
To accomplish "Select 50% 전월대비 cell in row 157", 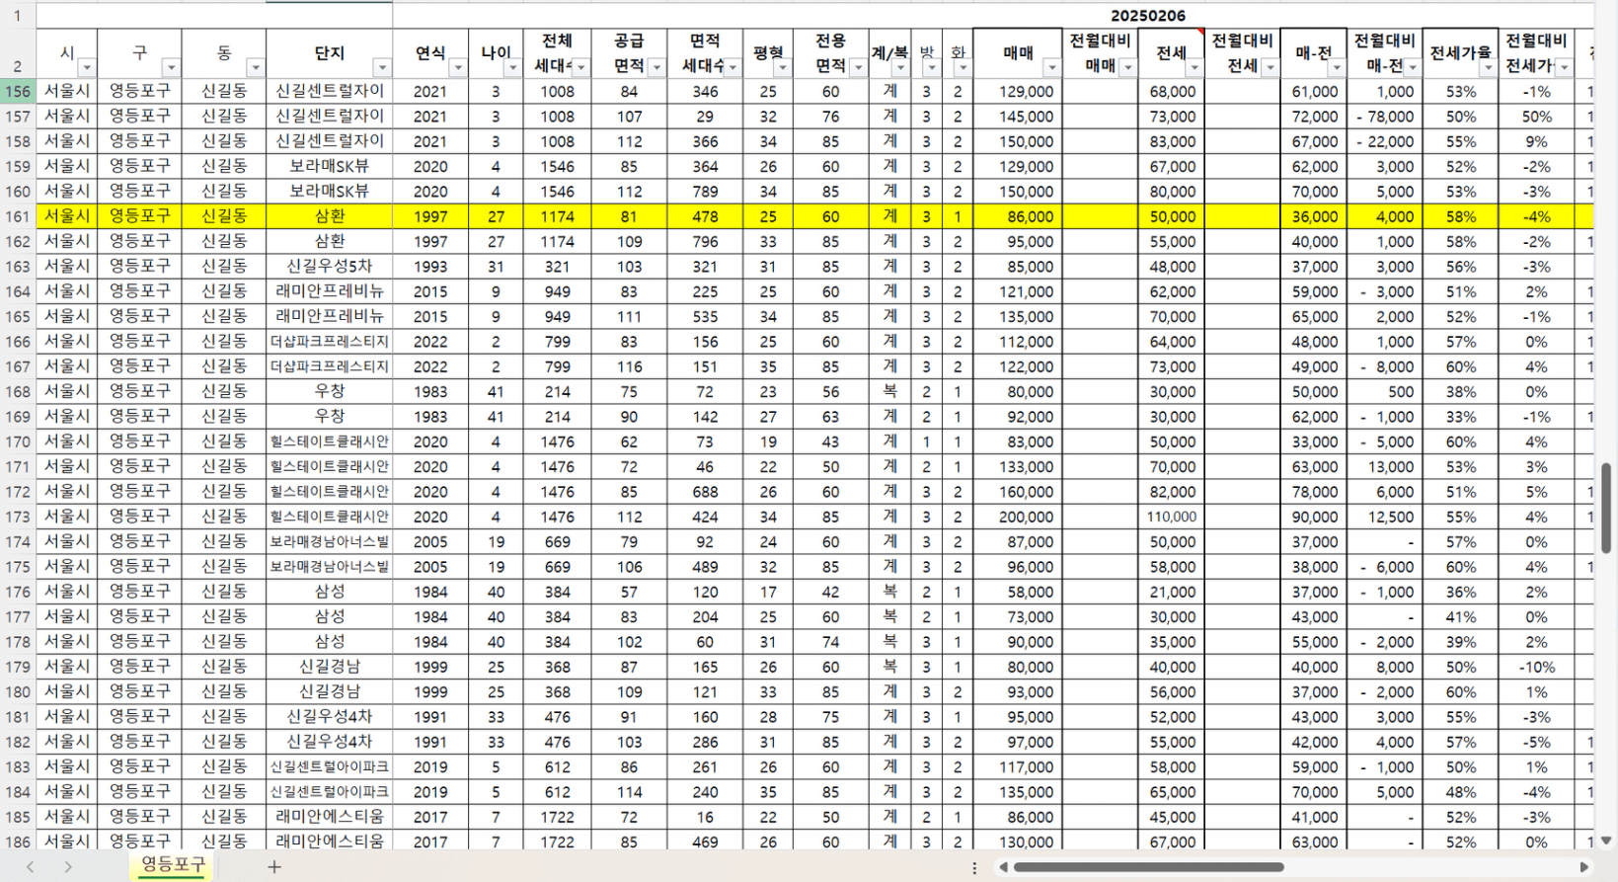I will (1536, 117).
